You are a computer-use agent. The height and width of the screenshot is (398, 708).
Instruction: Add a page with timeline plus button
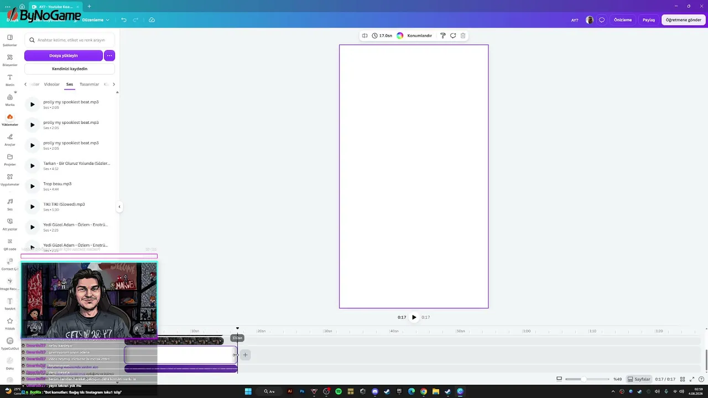(x=245, y=355)
